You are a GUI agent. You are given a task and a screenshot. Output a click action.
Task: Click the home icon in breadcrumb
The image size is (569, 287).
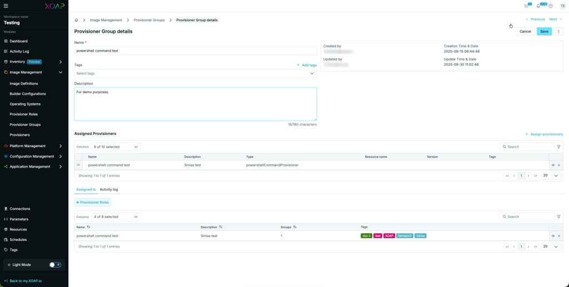[x=76, y=20]
